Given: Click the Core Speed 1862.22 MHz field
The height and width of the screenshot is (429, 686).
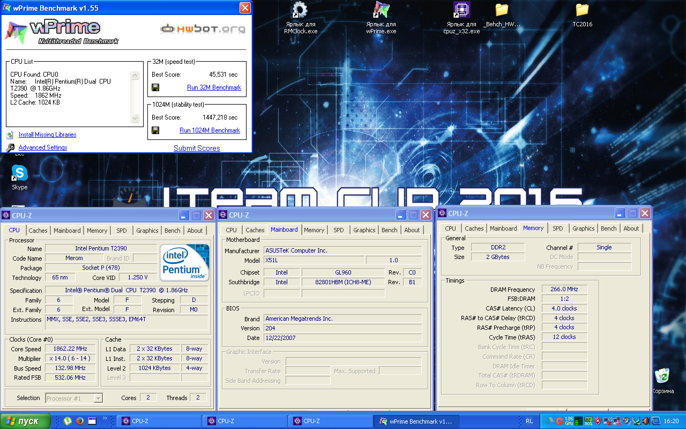Looking at the screenshot, I should point(71,349).
